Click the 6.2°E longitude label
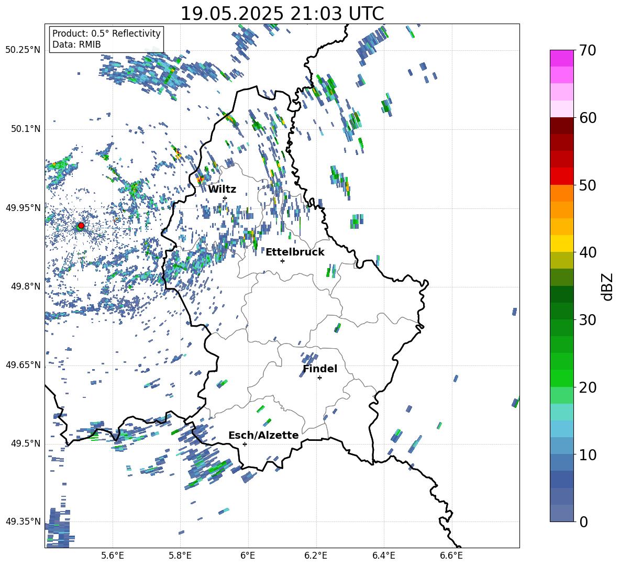This screenshot has width=620, height=566. (316, 556)
